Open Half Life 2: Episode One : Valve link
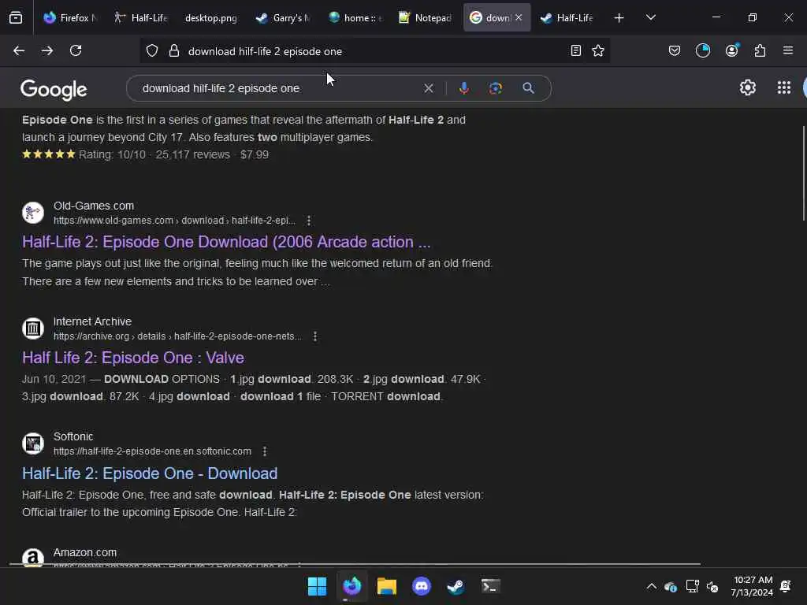Screen dimensions: 807x605 132,358
